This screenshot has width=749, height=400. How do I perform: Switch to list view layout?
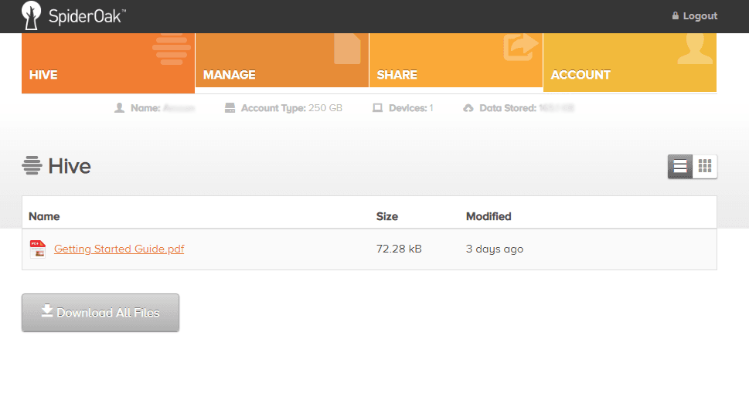click(x=680, y=166)
